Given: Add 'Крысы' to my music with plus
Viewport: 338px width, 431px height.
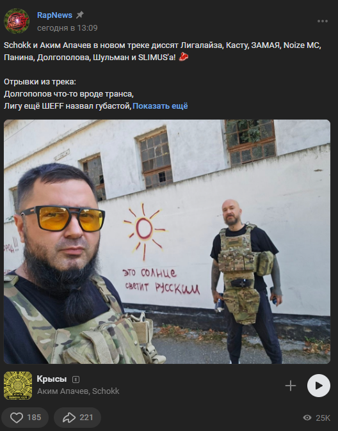Looking at the screenshot, I should (x=291, y=386).
